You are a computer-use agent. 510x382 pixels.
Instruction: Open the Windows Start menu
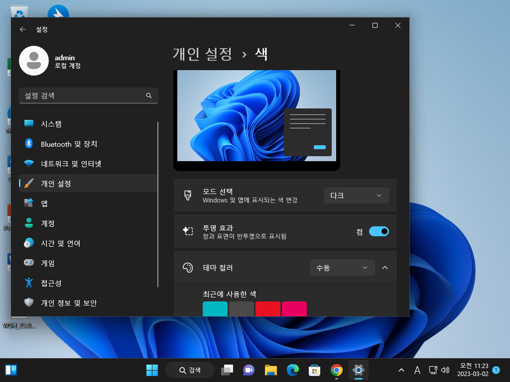152,370
